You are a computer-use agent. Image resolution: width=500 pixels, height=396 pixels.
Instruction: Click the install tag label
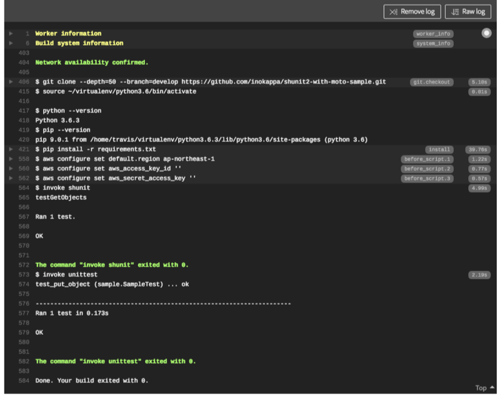tap(439, 150)
